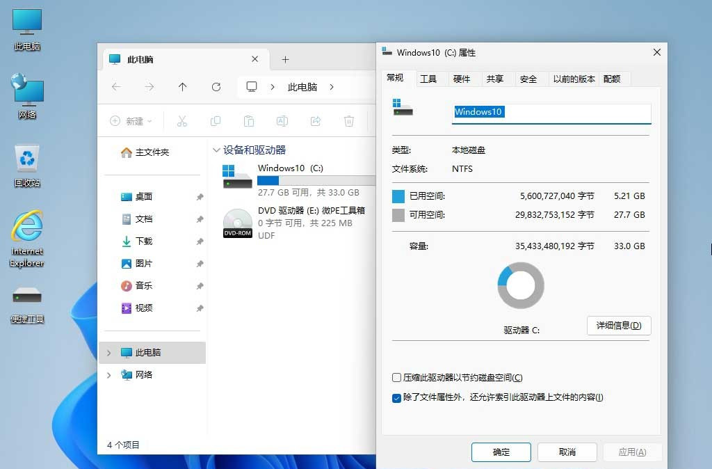Click the Delete (trash) toolbar icon
Viewport: 712px width, 469px height.
(348, 121)
